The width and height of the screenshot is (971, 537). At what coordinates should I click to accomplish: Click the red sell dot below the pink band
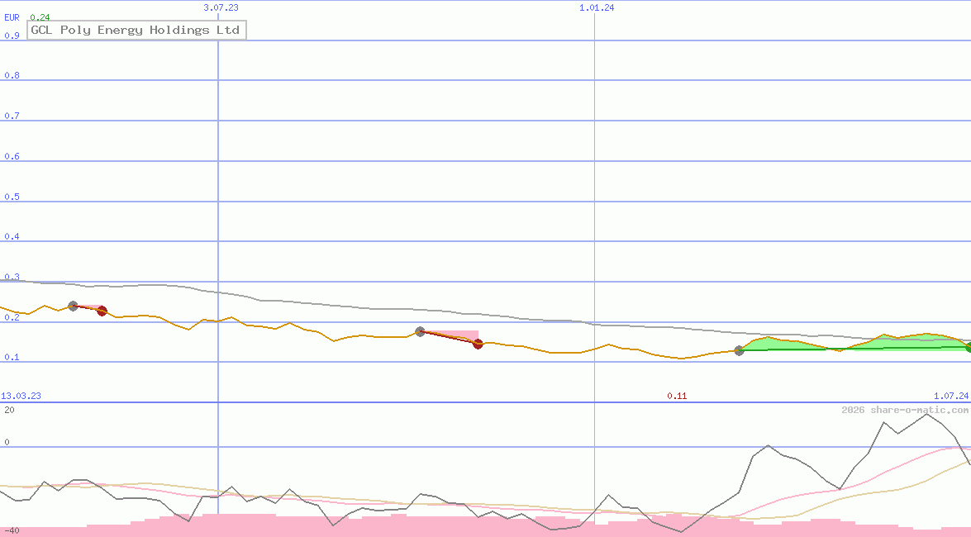coord(478,345)
